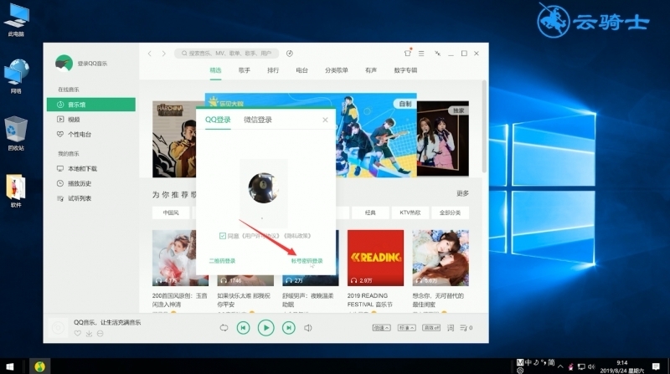
Task: Skip to the previous track
Action: pyautogui.click(x=243, y=328)
